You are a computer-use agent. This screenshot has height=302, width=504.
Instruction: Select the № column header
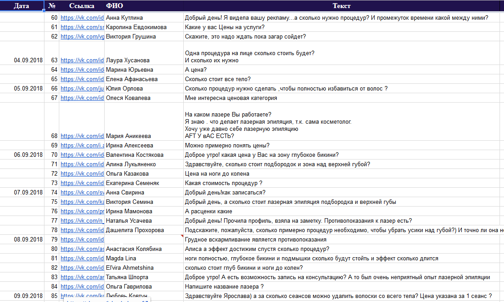coord(52,6)
